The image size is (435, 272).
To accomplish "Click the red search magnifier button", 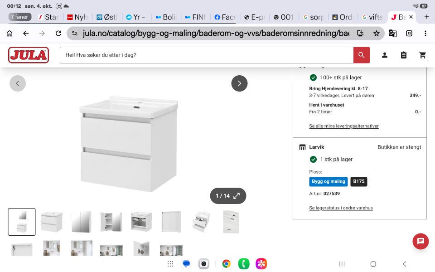I will pos(361,55).
